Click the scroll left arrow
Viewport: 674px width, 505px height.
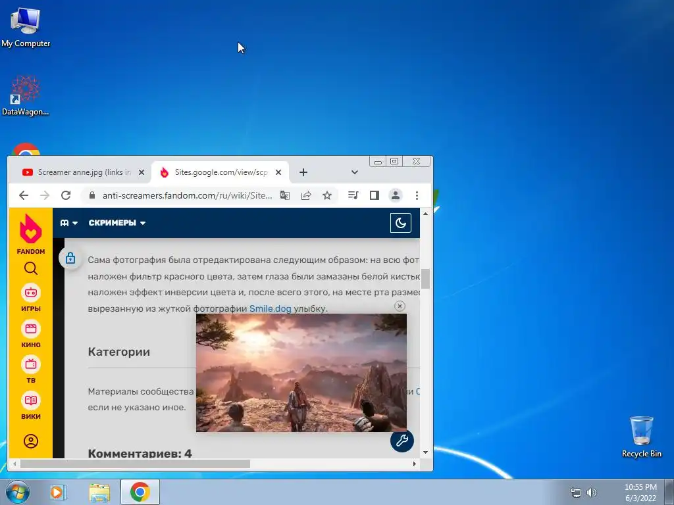pos(14,464)
